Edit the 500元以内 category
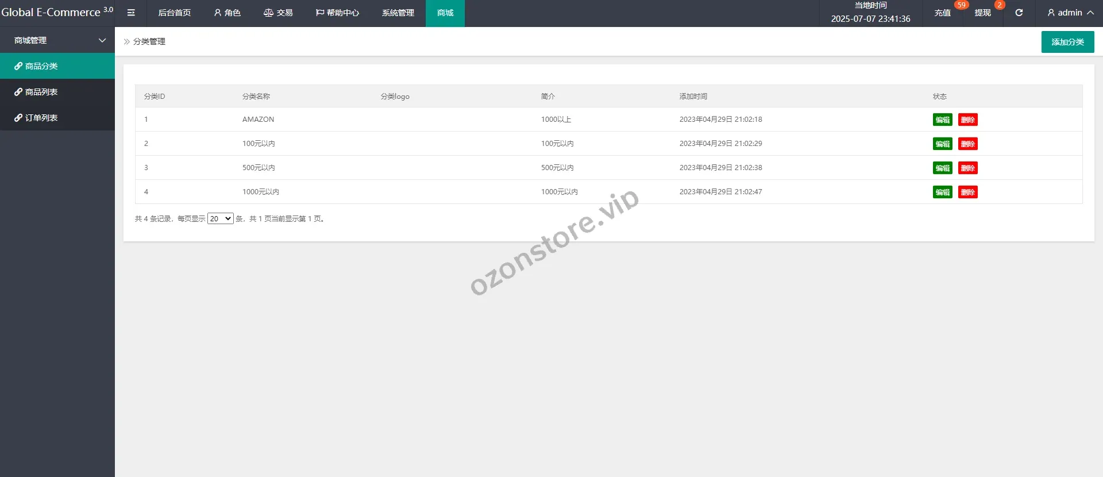This screenshot has width=1103, height=477. coord(942,168)
